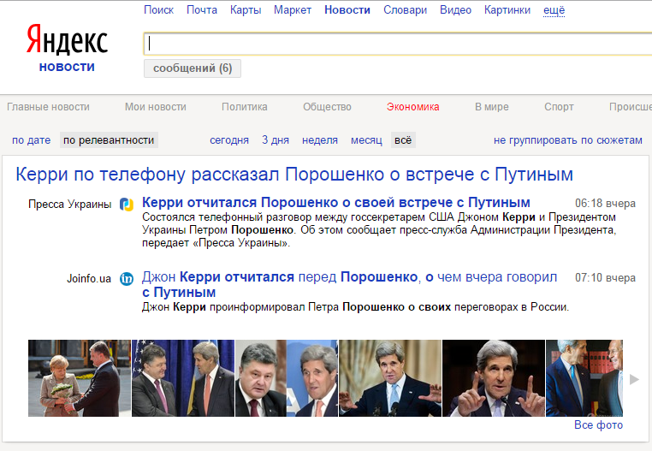Click inside the search input field
The image size is (652, 451).
[394, 43]
